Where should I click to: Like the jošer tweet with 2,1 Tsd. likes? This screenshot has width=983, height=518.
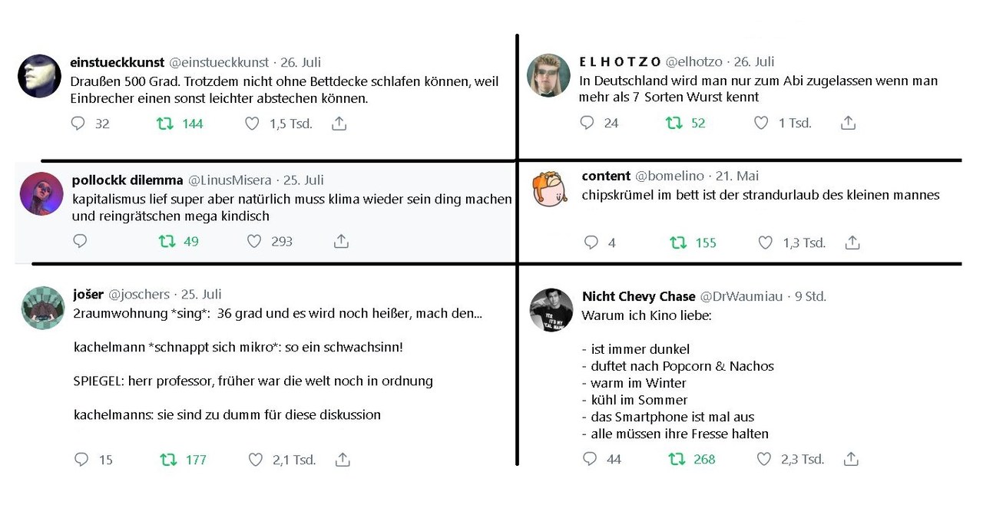(x=256, y=460)
